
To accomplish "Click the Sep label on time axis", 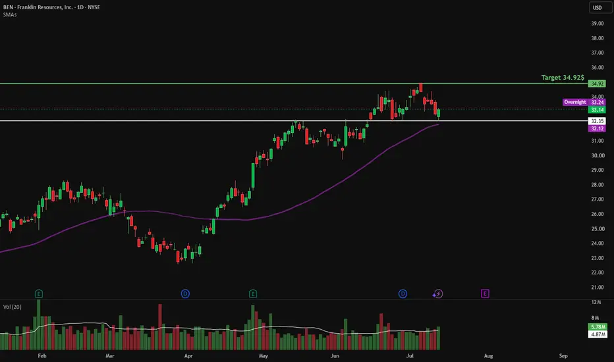I will tap(563, 355).
